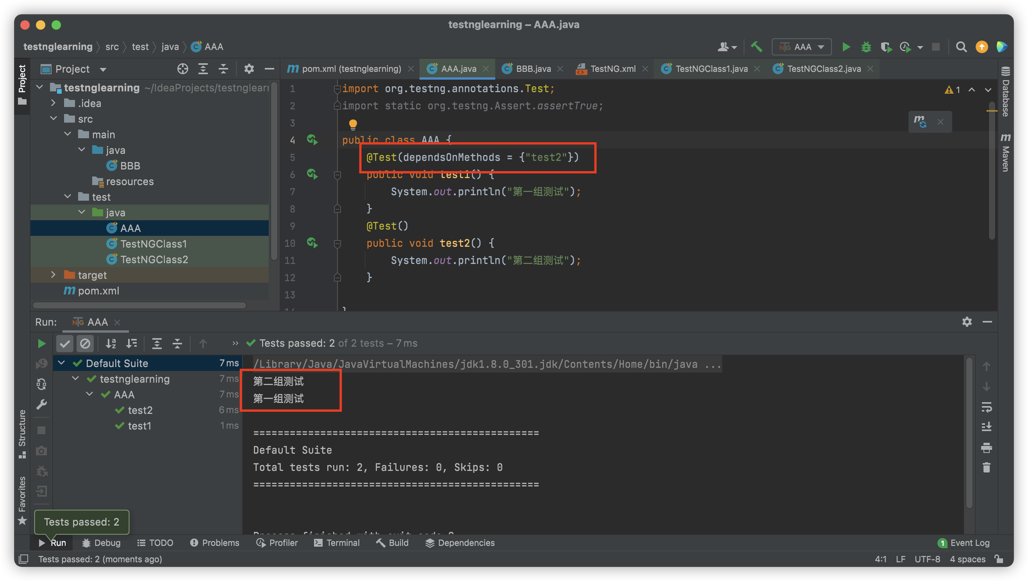Open Run panel settings gear
The height and width of the screenshot is (581, 1028).
click(x=967, y=322)
